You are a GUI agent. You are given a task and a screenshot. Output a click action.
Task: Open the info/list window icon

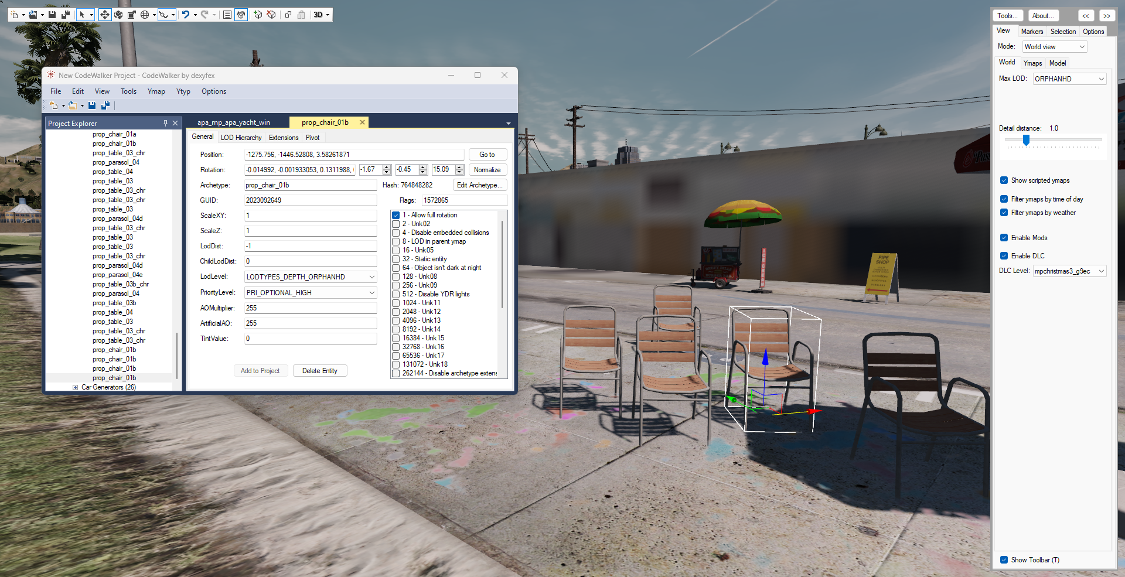click(x=227, y=15)
